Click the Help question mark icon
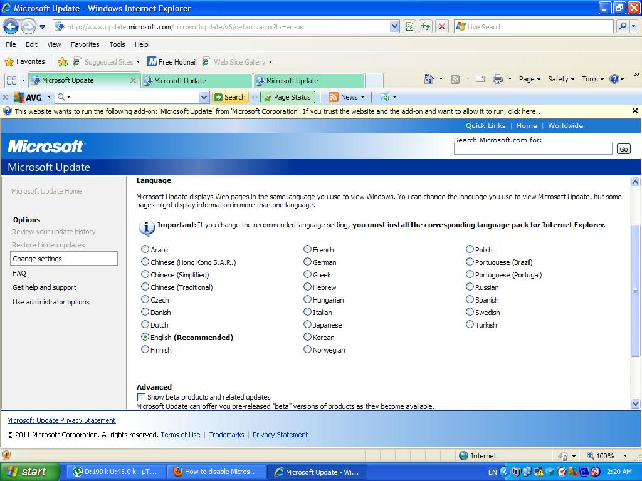 [x=614, y=79]
